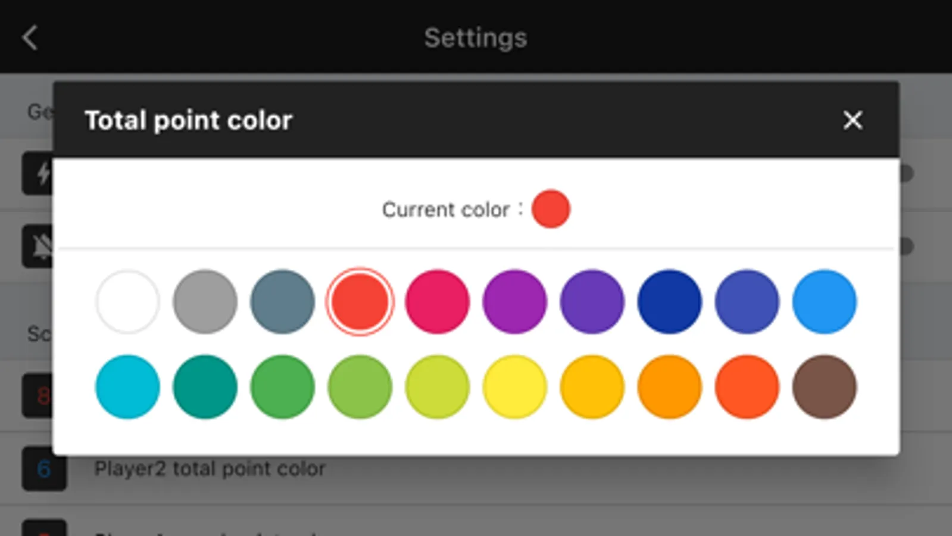Pick the dark navy blue swatch
The height and width of the screenshot is (536, 952).
[669, 302]
